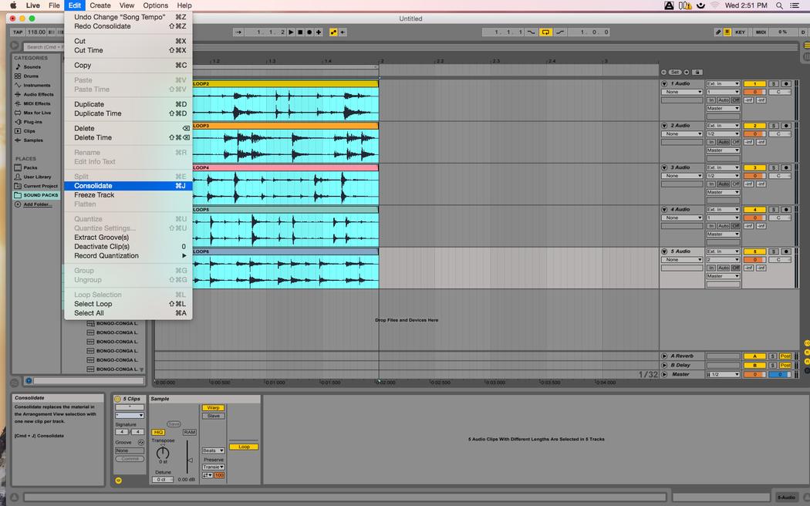The width and height of the screenshot is (810, 506).
Task: Open 1 Audio Ext. In input dropdown
Action: click(724, 83)
